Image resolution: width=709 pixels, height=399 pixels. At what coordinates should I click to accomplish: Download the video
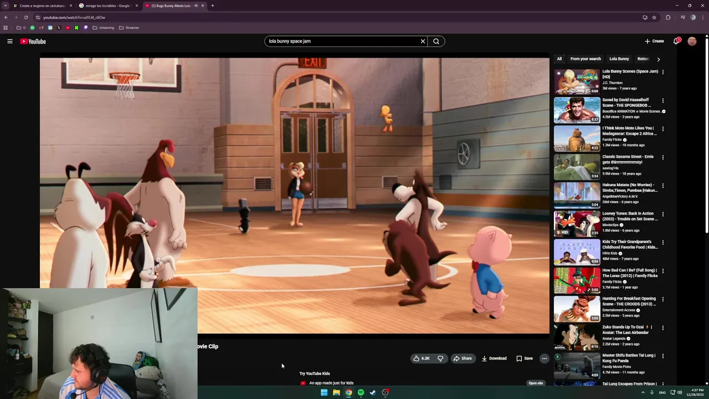click(x=494, y=359)
